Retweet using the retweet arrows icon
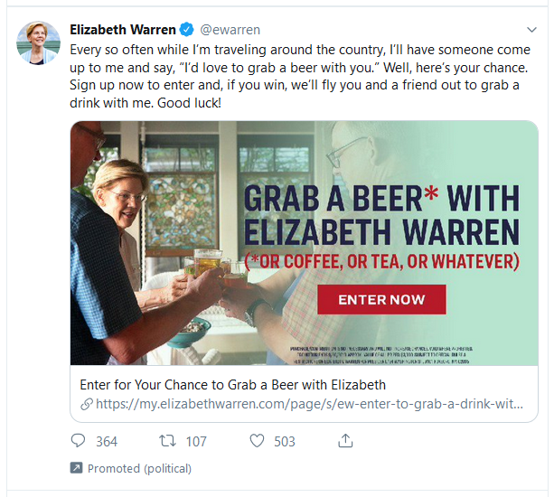The image size is (554, 497). [x=167, y=441]
